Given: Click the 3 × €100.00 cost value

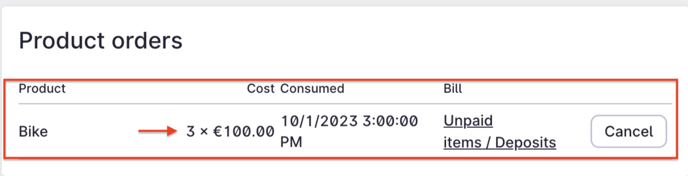Looking at the screenshot, I should [230, 132].
